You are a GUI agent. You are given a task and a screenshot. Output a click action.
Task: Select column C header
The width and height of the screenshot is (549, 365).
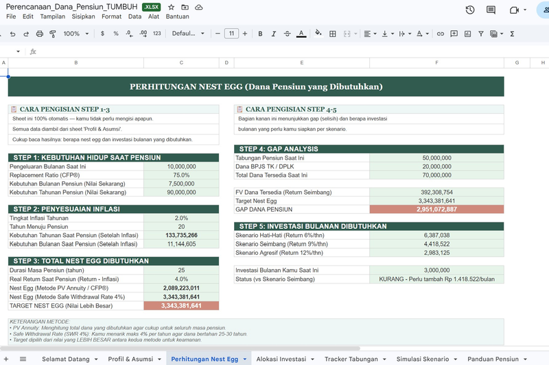[x=181, y=62]
